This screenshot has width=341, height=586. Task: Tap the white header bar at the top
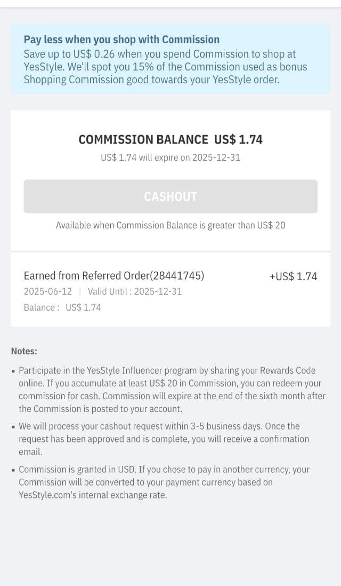(x=170, y=3)
